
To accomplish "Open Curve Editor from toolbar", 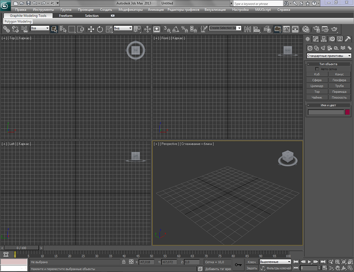I will pos(286,29).
